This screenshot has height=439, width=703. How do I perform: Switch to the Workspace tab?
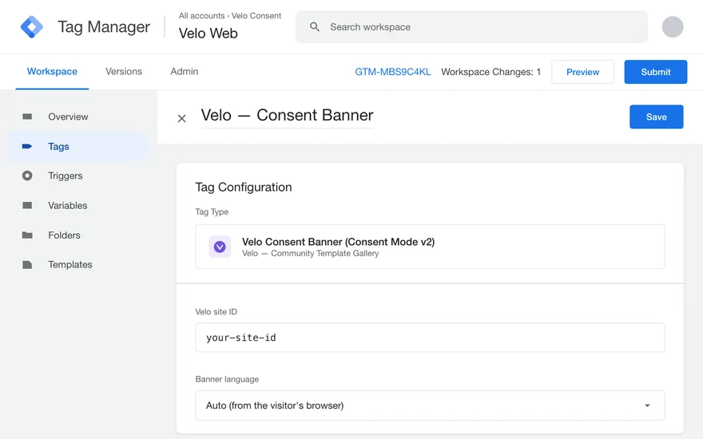point(52,72)
